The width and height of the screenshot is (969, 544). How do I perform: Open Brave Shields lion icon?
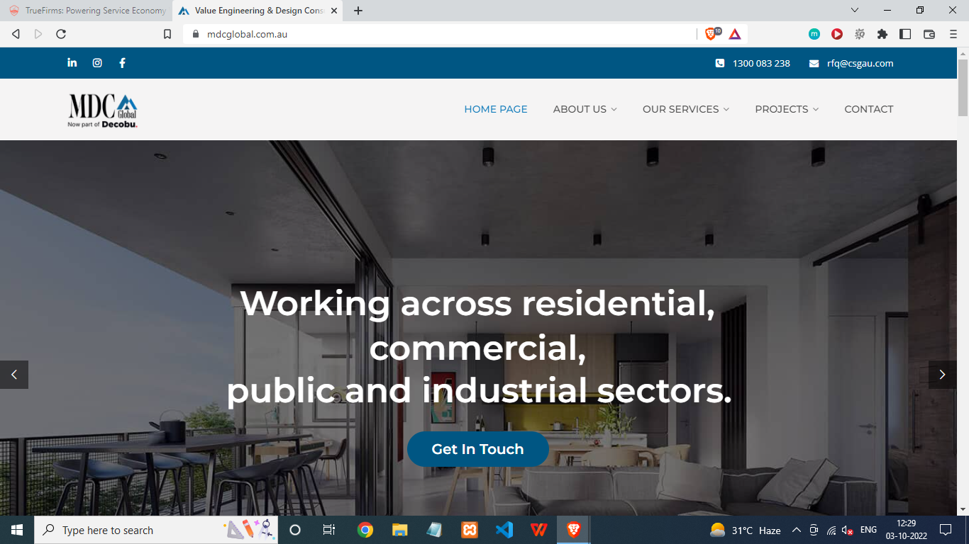coord(711,33)
